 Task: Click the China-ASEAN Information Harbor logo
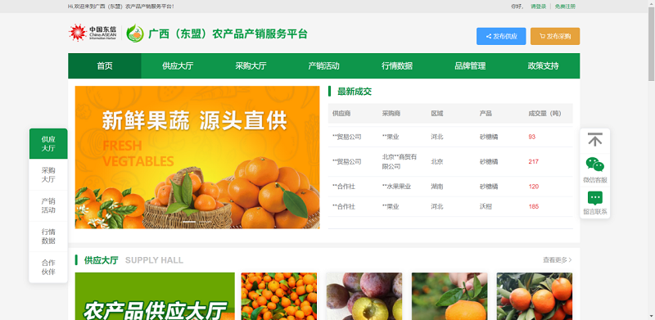coord(93,33)
